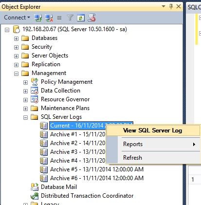Viewport: 201px width, 205px height.
Task: Choose View SQL Server Log from context menu
Action: pyautogui.click(x=153, y=130)
